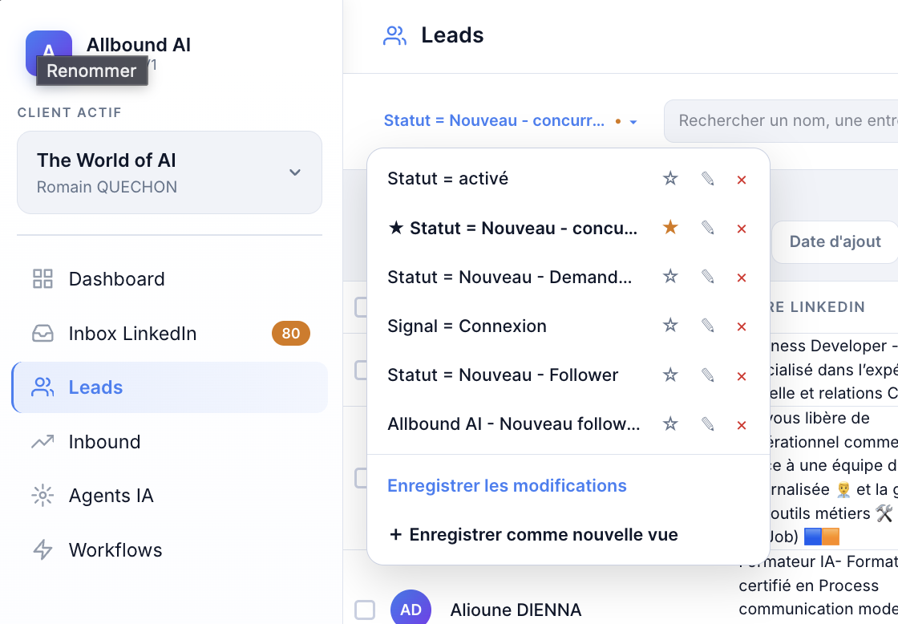Click pencil icon for "Signal = Connexion"
Image resolution: width=898 pixels, height=624 pixels.
click(707, 326)
